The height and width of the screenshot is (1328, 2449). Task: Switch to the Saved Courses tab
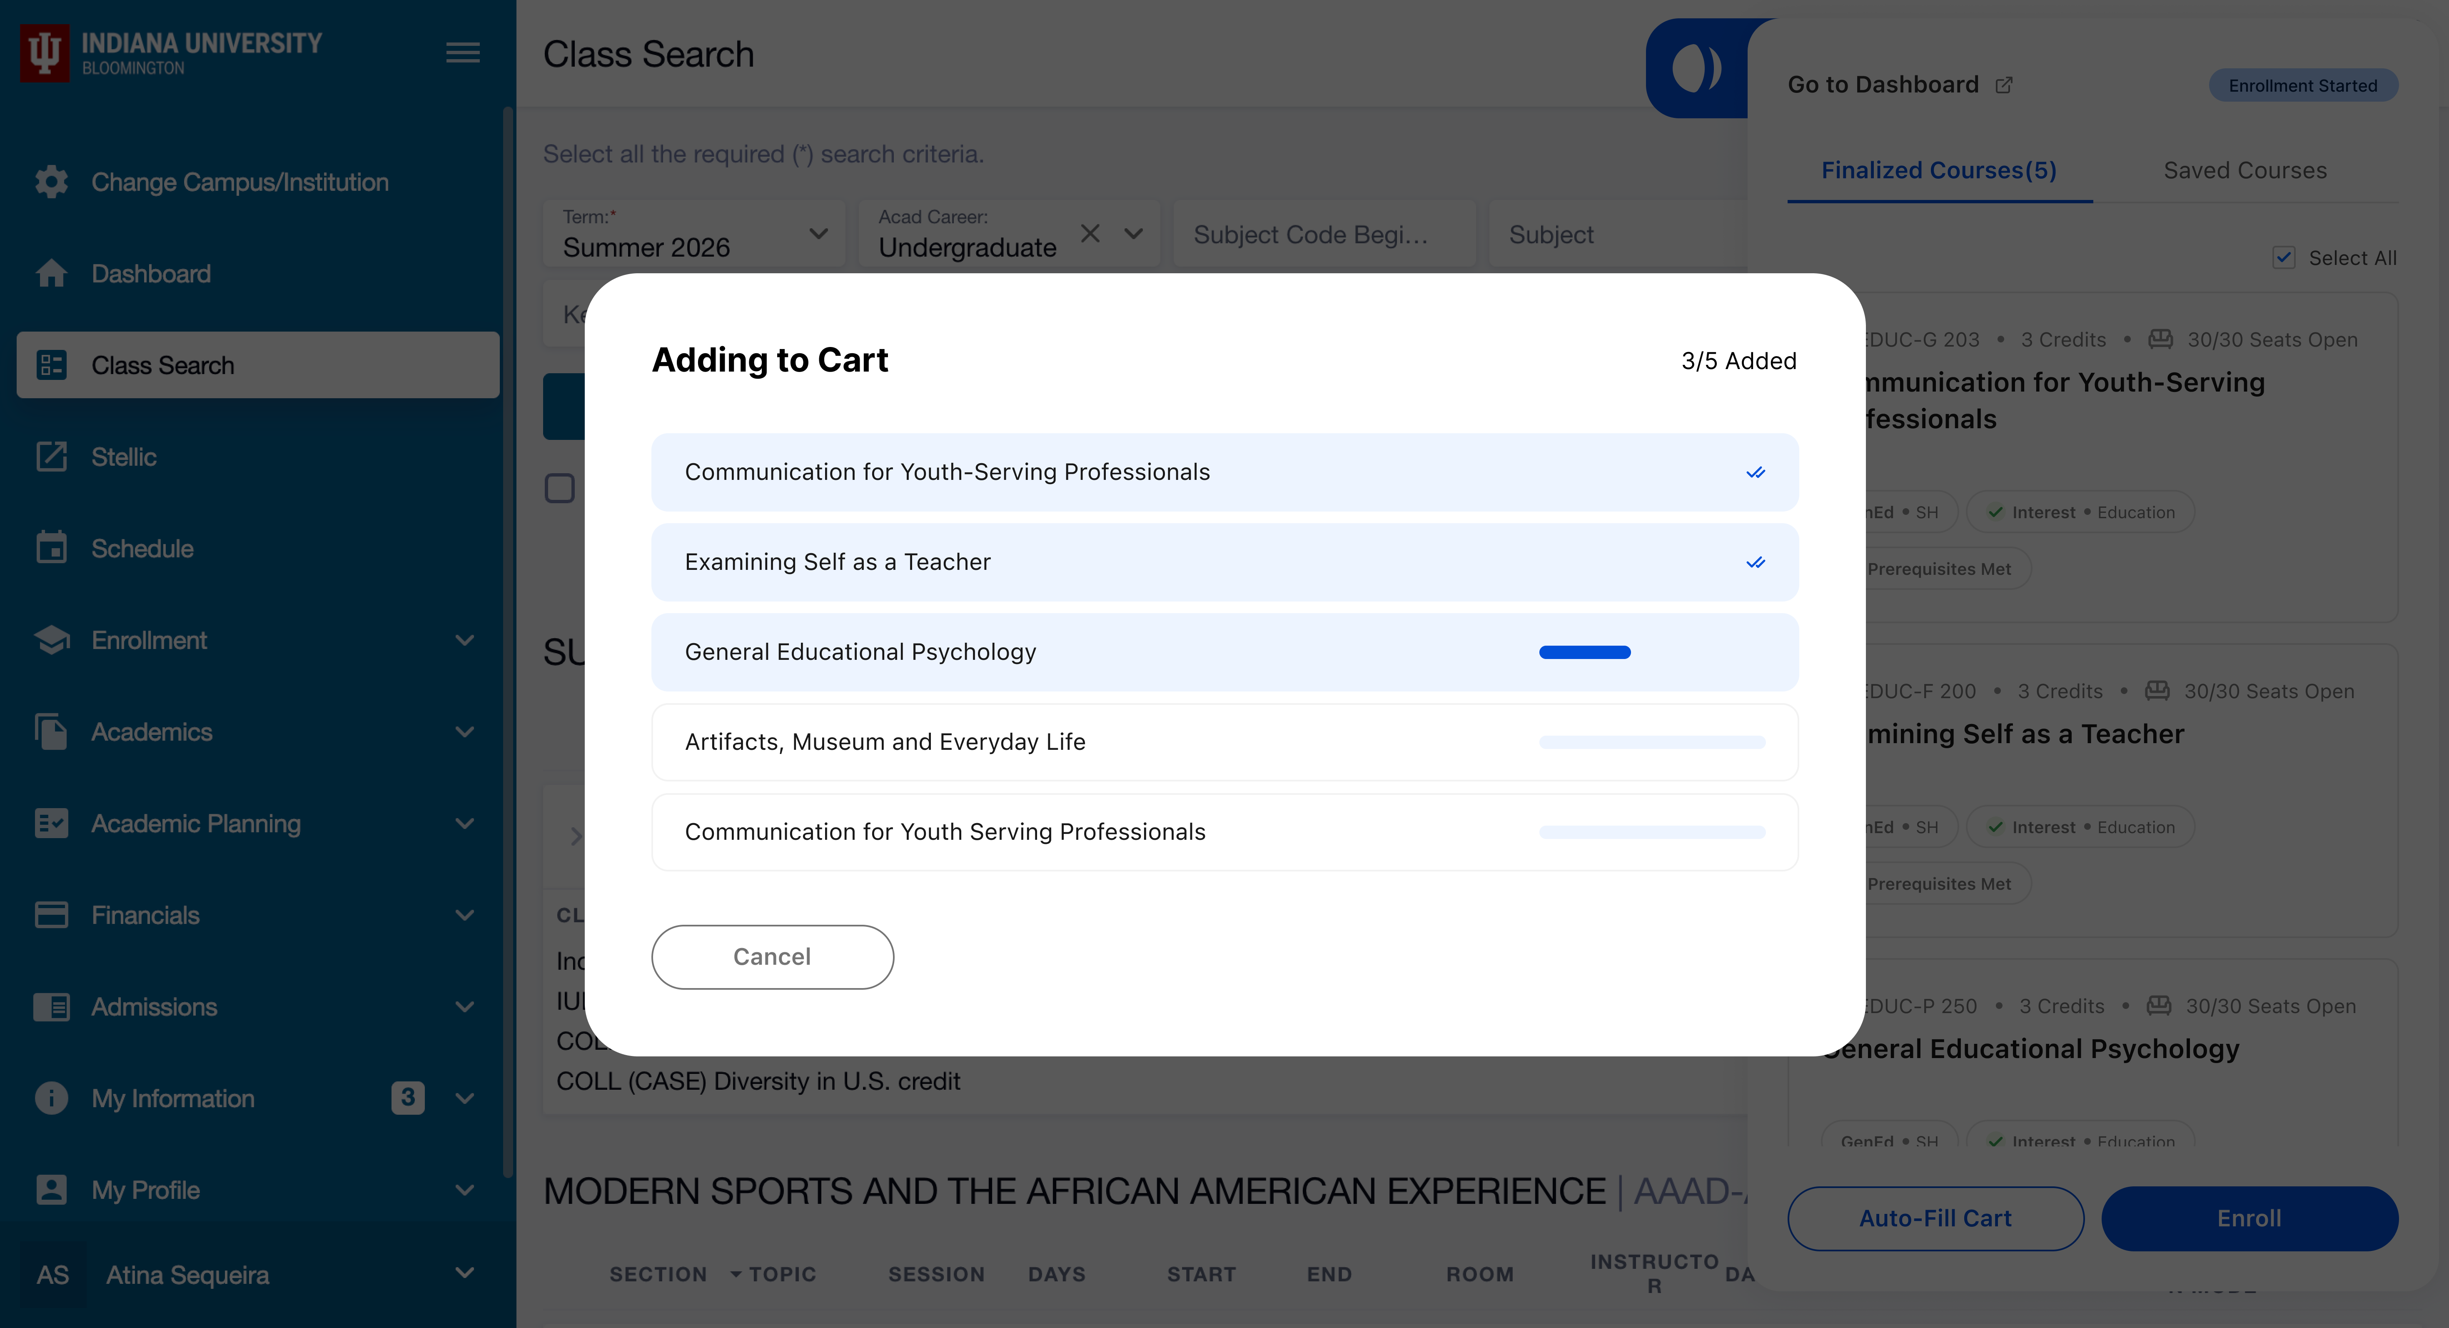tap(2245, 170)
